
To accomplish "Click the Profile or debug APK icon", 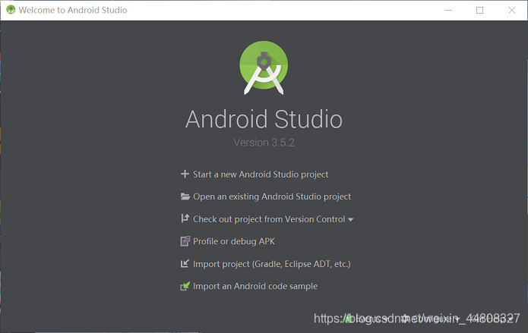I will click(x=185, y=241).
